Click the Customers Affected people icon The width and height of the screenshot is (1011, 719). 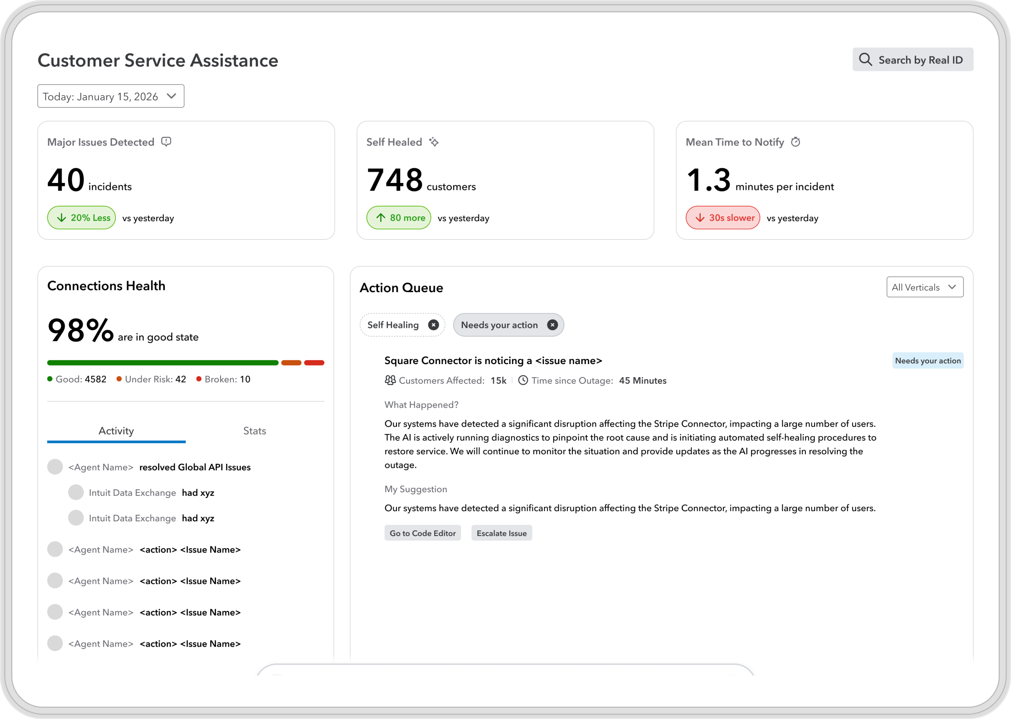click(390, 380)
